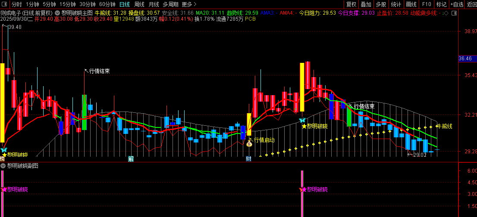Click the right 行情结束 label
The image size is (477, 217).
pos(364,106)
